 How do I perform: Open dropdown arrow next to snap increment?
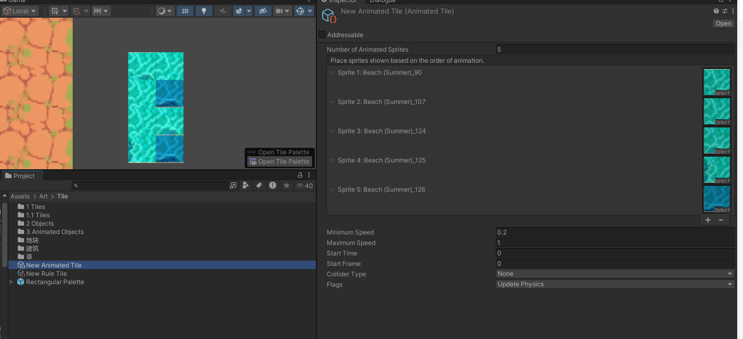(x=106, y=11)
